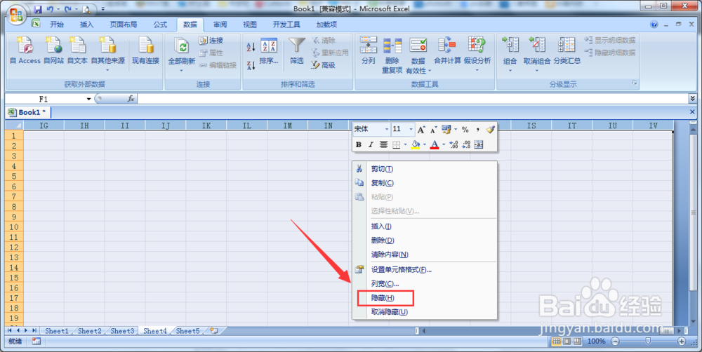Click 删除重复项 remove duplicates
The image size is (702, 352).
tap(392, 55)
